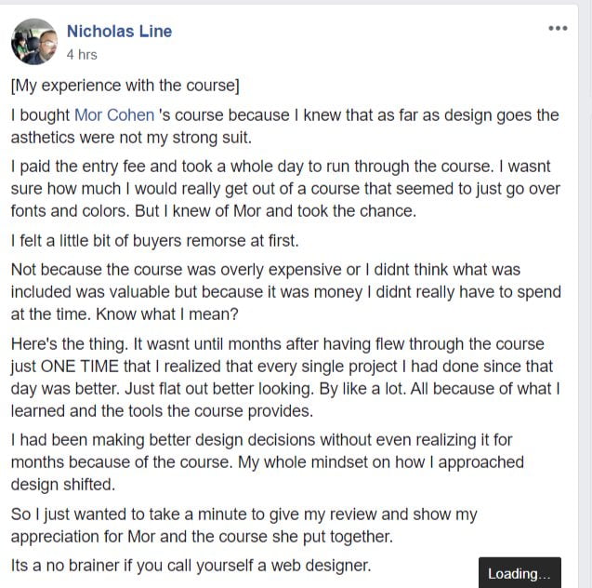Open the Nicholas Line profile name link

pos(119,32)
